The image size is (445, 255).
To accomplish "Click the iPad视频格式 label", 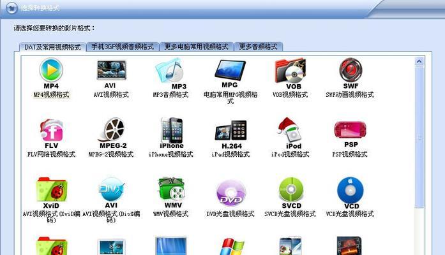I will pos(230,154).
